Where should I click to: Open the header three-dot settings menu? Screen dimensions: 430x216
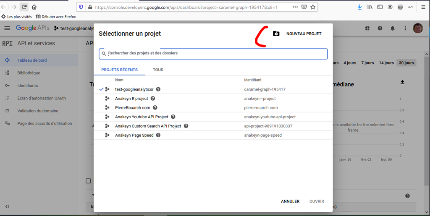click(x=405, y=28)
